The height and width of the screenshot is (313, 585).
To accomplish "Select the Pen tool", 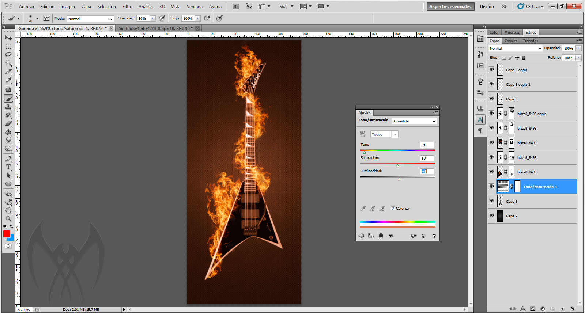I will point(8,159).
